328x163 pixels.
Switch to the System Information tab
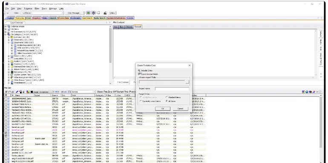(116, 18)
